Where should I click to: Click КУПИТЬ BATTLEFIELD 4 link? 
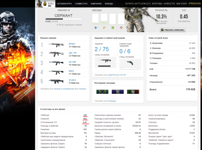[138, 3]
